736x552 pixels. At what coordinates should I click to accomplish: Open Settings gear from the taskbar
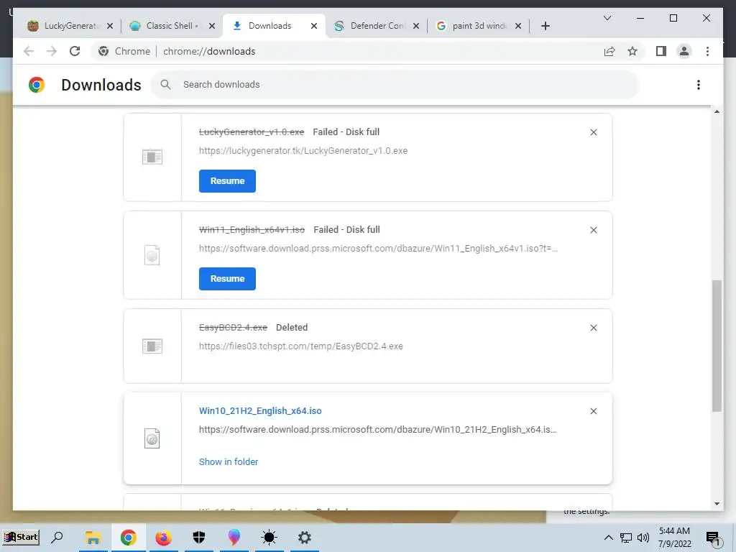(x=304, y=538)
